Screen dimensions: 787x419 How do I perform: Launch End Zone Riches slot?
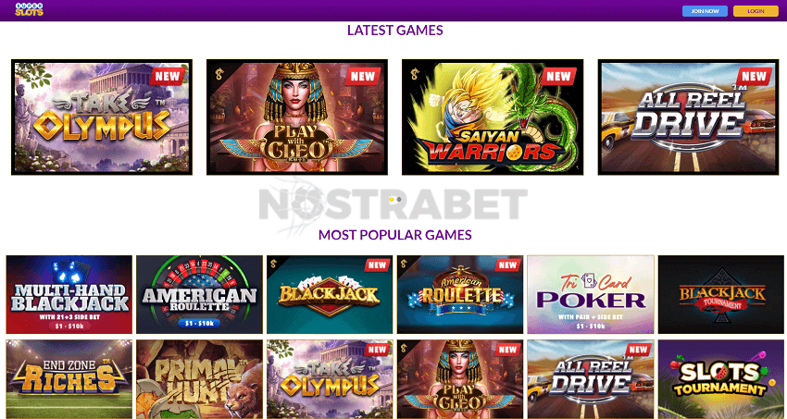69,379
